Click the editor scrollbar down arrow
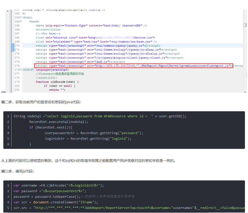The width and height of the screenshot is (248, 213). click(x=245, y=92)
